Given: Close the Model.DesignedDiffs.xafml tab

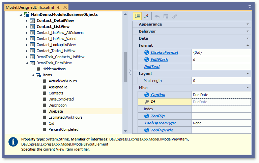Looking at the screenshot, I should pos(65,7).
